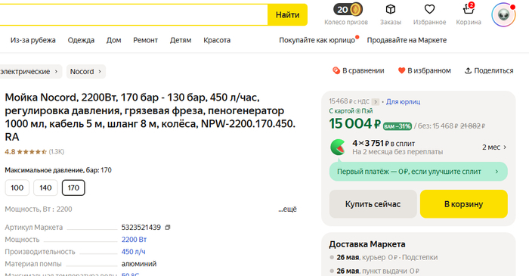Expand more specs via ...ещё
This screenshot has width=529, height=276.
tap(287, 209)
